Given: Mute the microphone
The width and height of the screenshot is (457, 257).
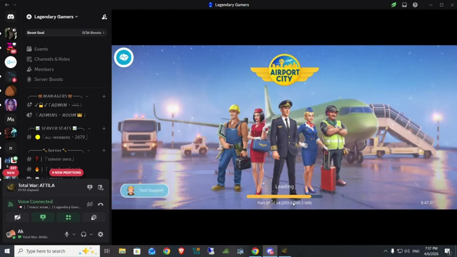Looking at the screenshot, I should (66, 234).
